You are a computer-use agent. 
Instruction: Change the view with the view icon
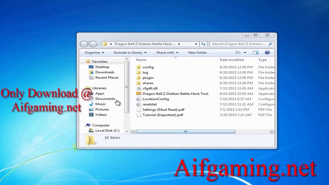click(x=238, y=53)
